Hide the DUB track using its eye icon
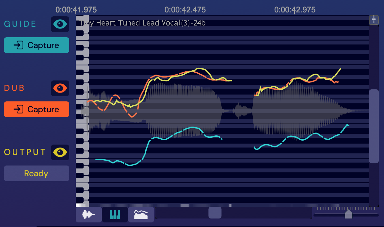This screenshot has width=384, height=227. pyautogui.click(x=60, y=88)
